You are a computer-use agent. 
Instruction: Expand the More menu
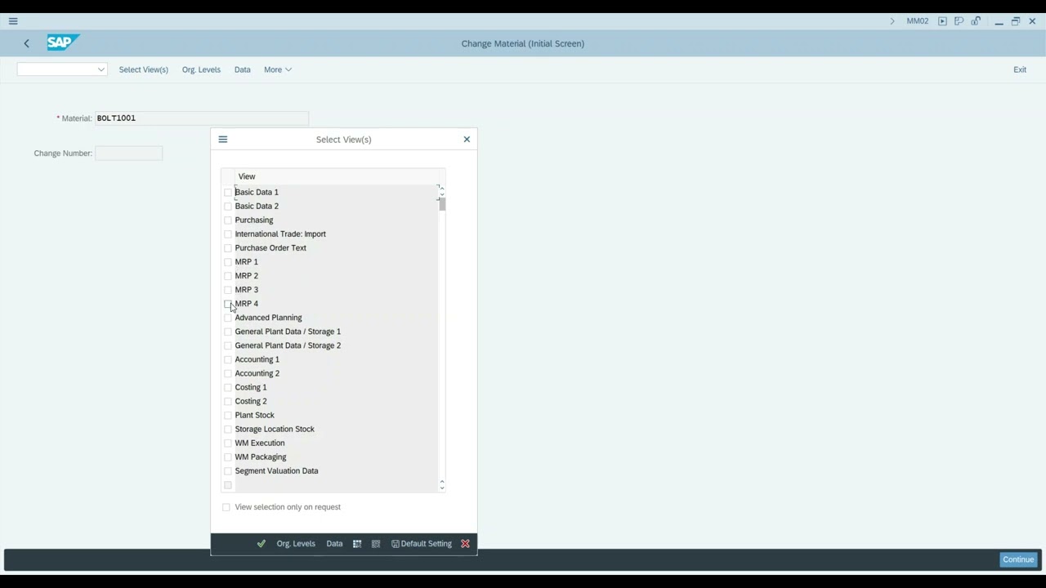[278, 69]
